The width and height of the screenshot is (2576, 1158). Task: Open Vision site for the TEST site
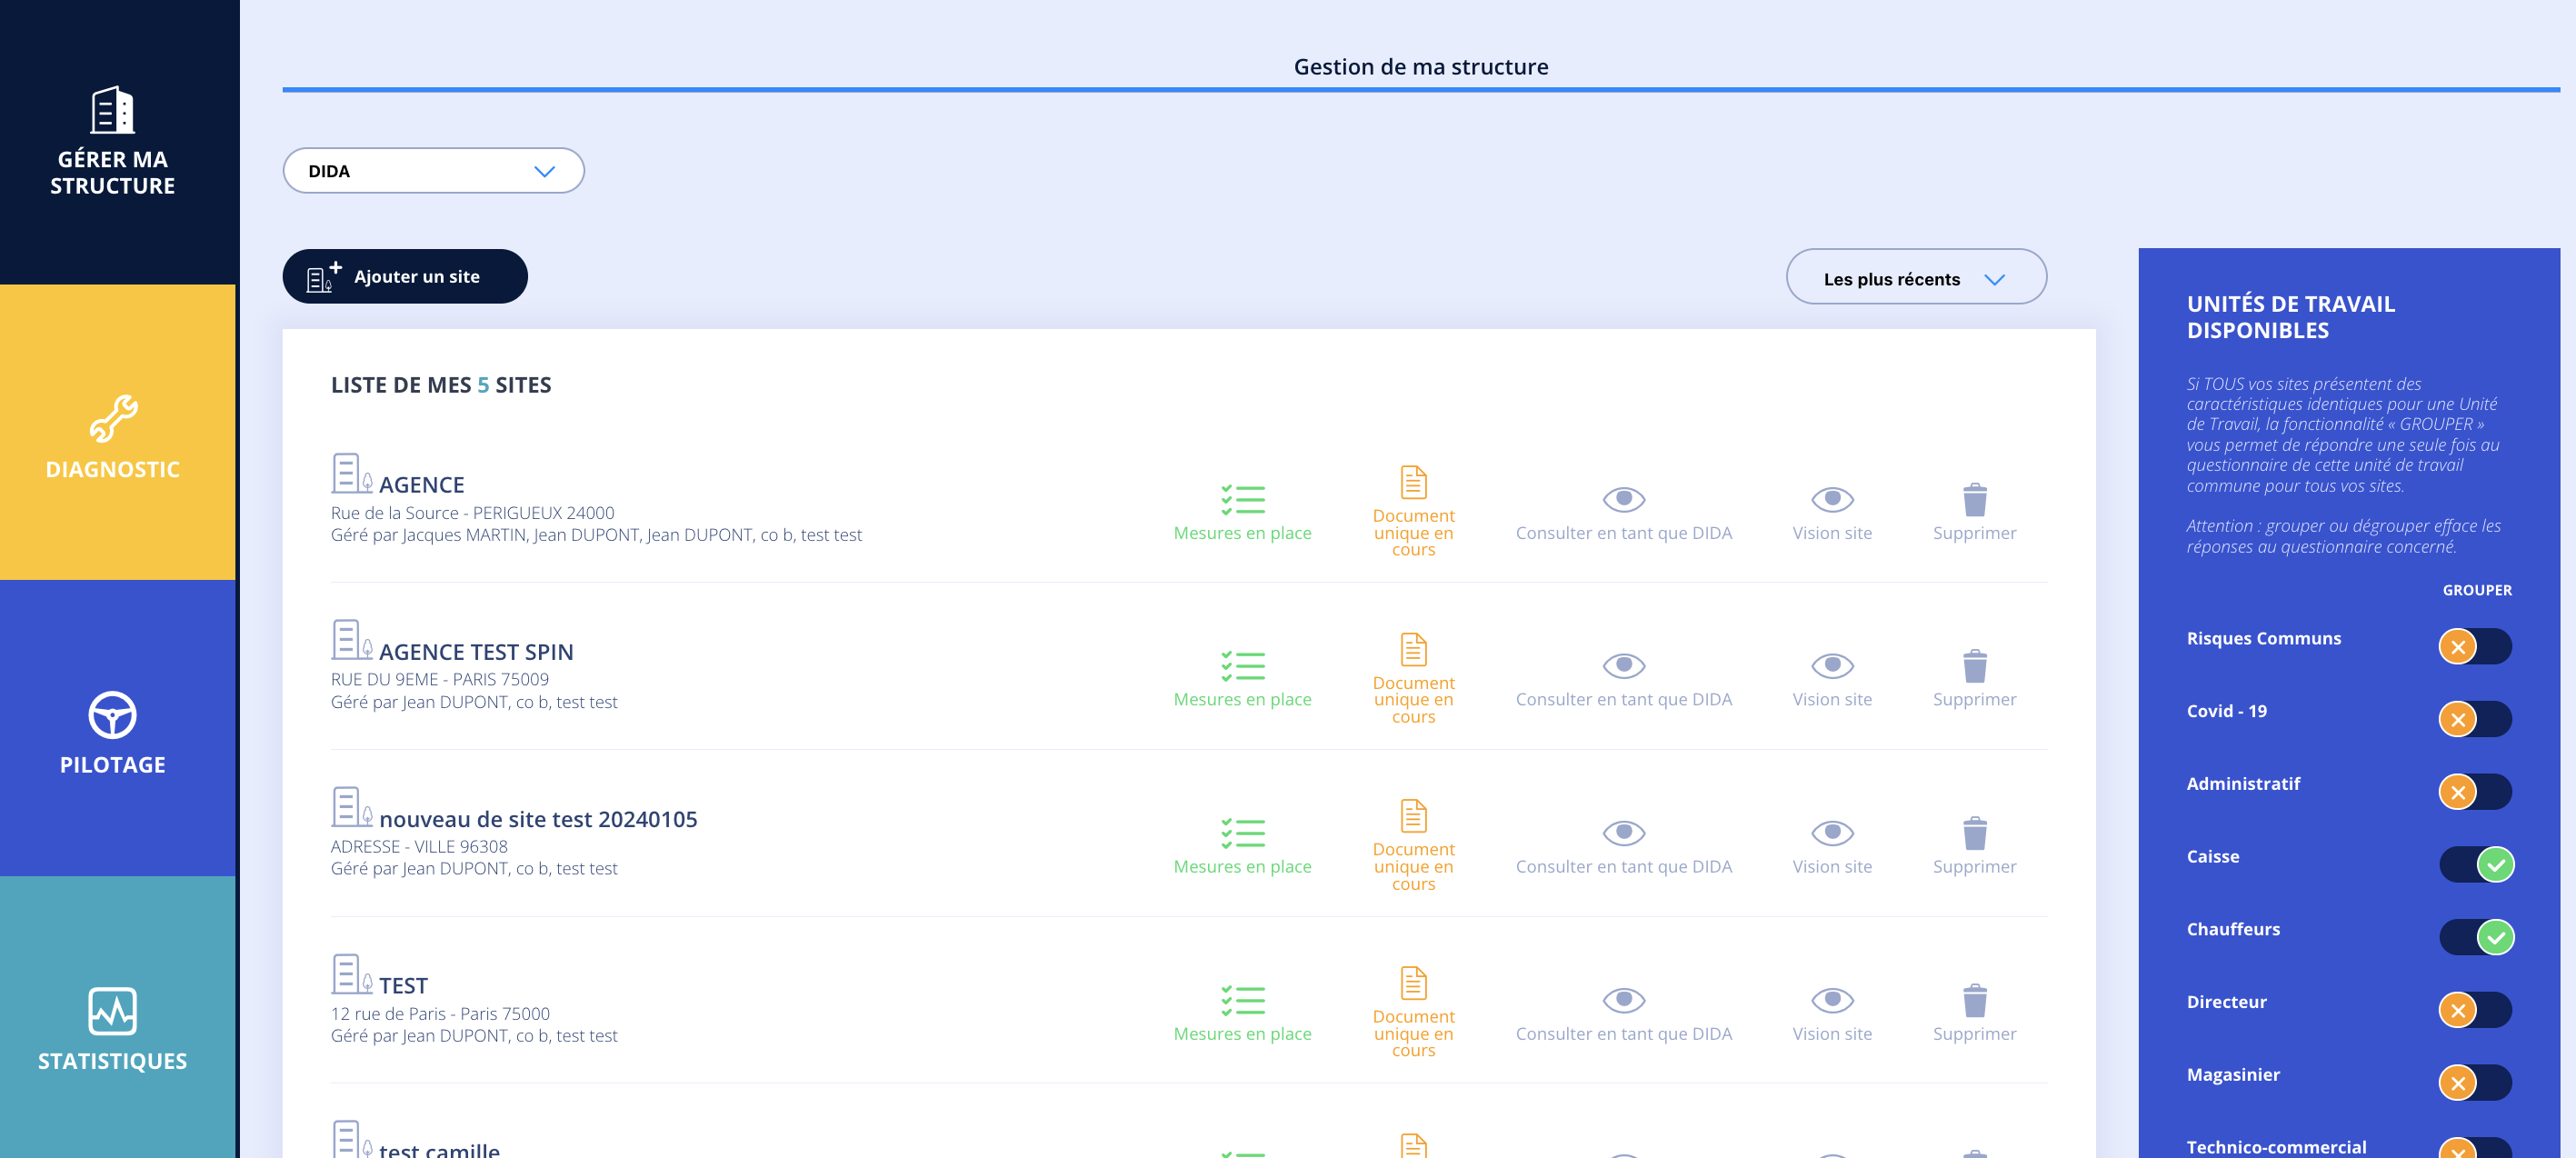1832,1014
